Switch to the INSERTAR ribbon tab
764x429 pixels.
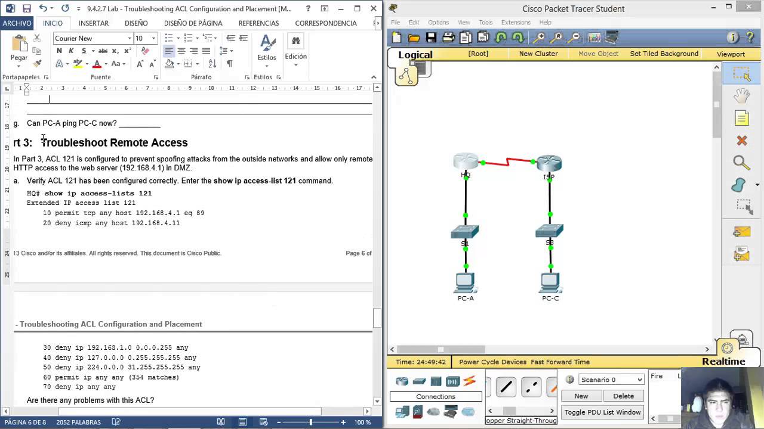[94, 23]
